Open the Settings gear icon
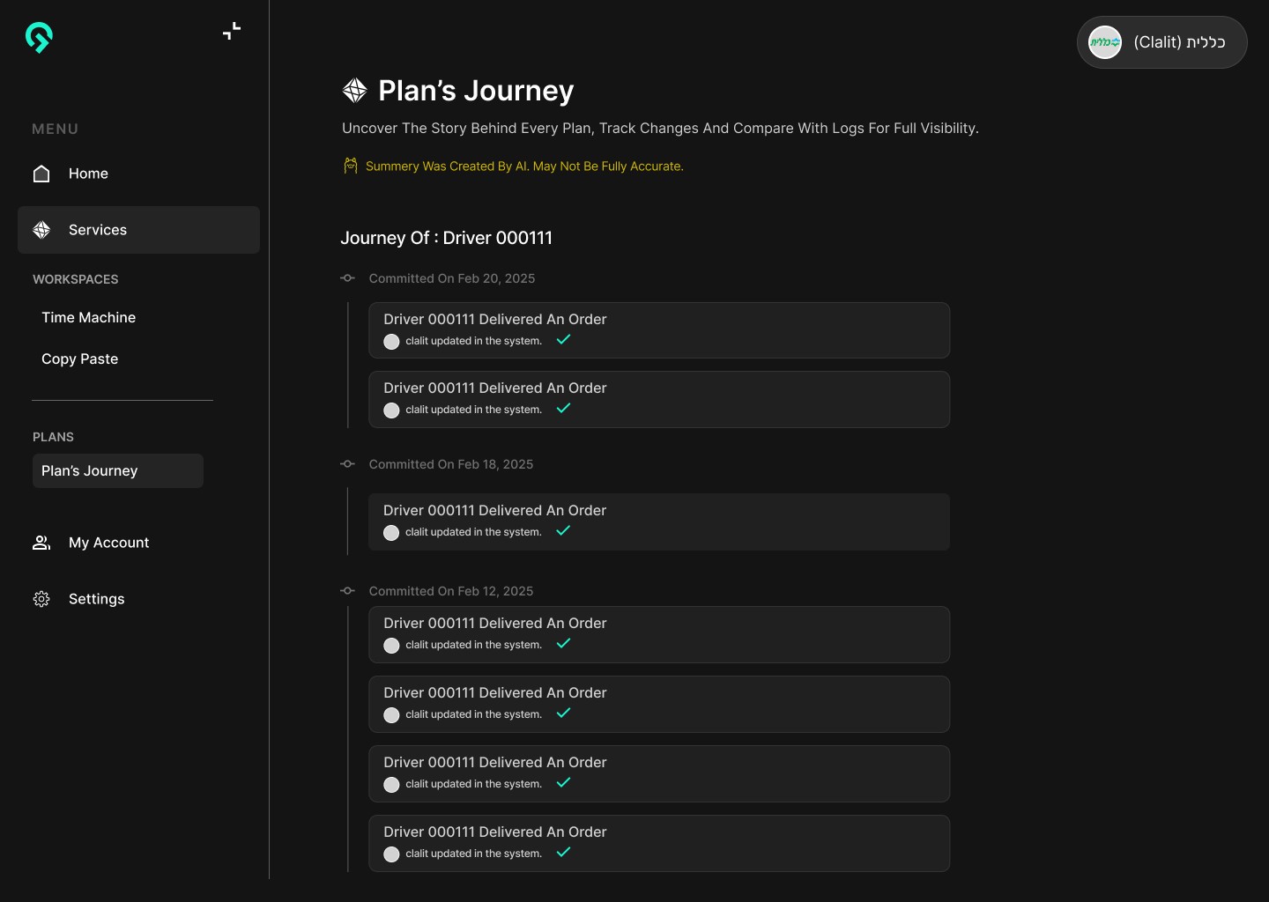Image resolution: width=1269 pixels, height=902 pixels. (x=41, y=599)
